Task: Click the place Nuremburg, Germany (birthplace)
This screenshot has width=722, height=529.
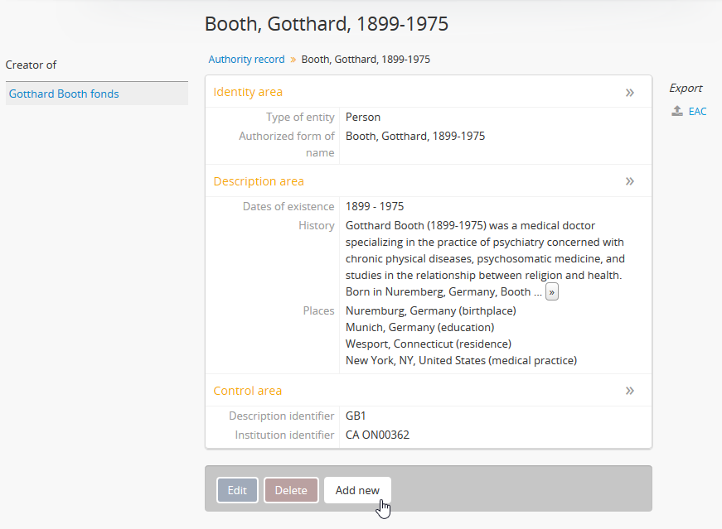Action: tap(430, 311)
